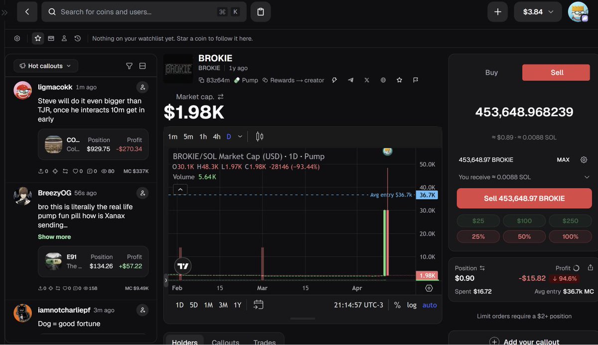Click the plus button in header
598x345 pixels.
click(x=497, y=12)
